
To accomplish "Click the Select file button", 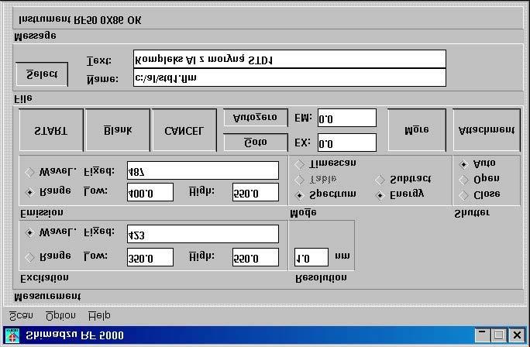I will click(42, 74).
